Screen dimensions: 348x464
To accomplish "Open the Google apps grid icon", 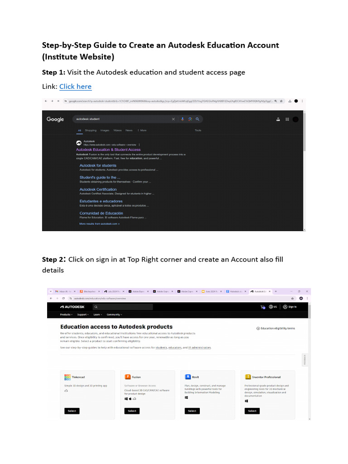I will point(287,119).
